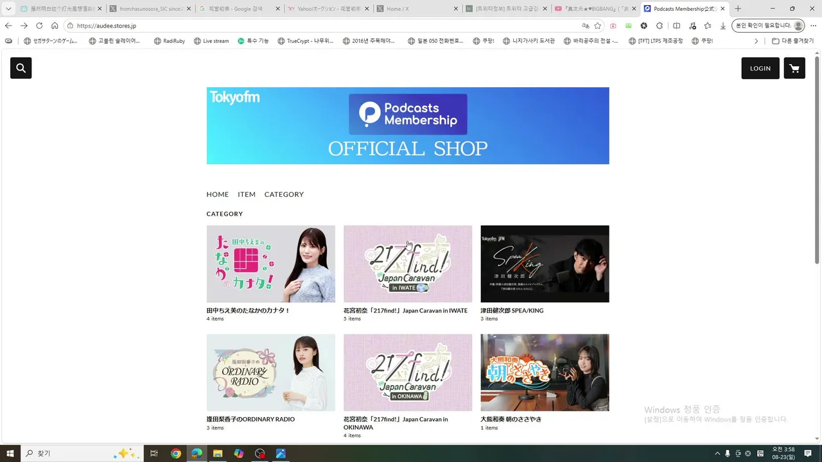822x462 pixels.
Task: Open the split screen button in the toolbar
Action: (x=676, y=26)
